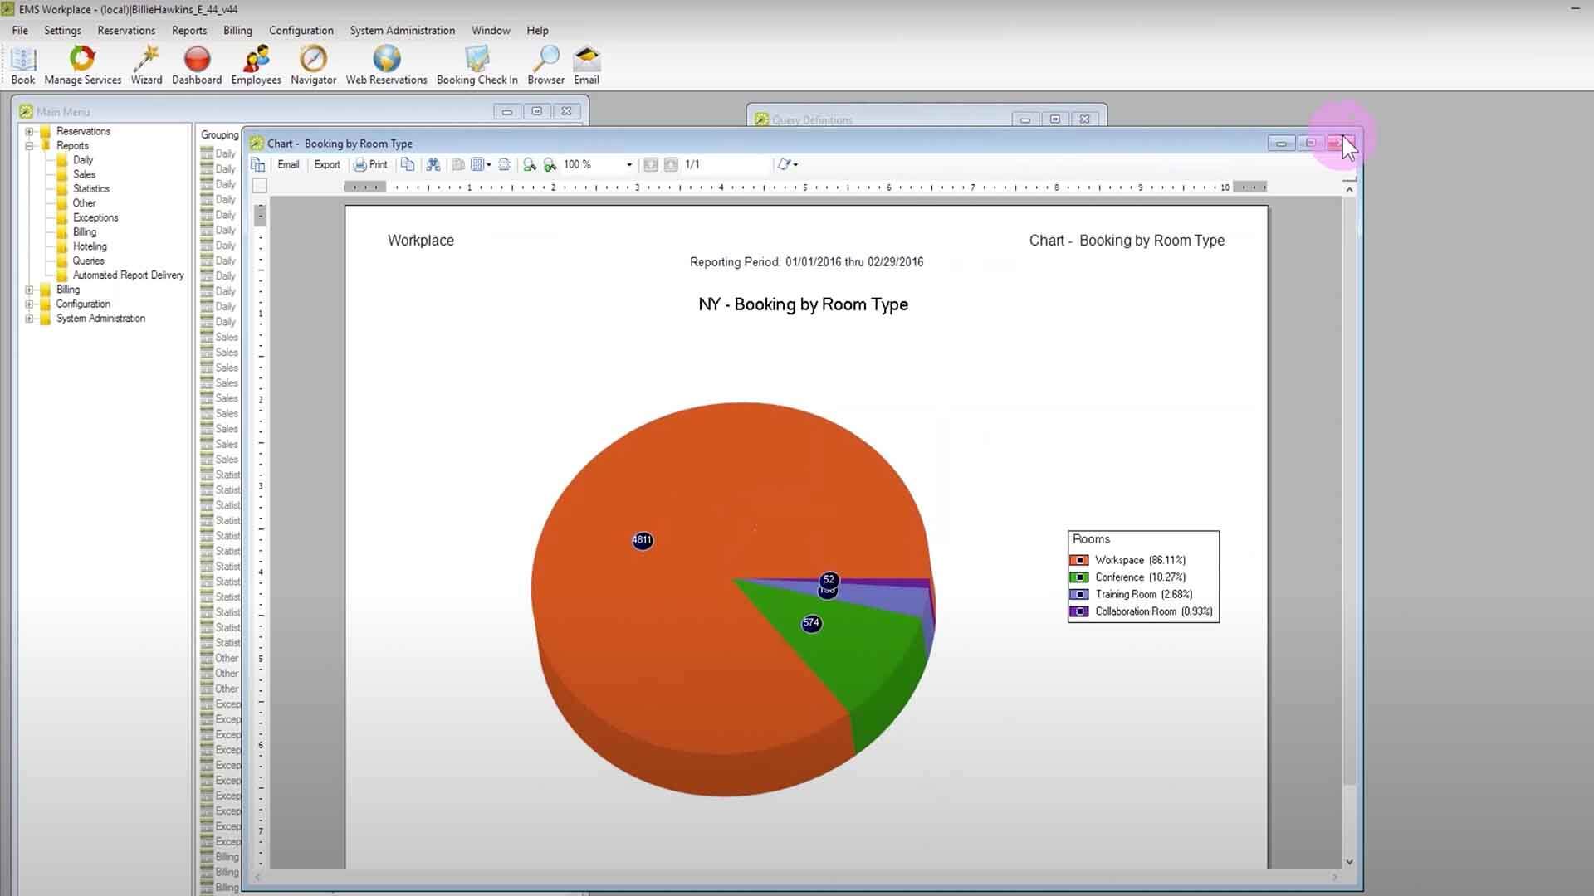This screenshot has height=896, width=1594.
Task: Click the Email button on the chart toolbar
Action: [288, 164]
